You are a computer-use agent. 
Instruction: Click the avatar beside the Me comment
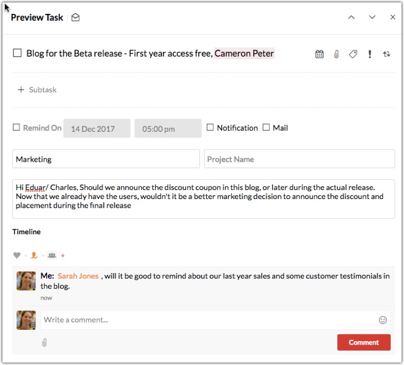click(x=26, y=281)
